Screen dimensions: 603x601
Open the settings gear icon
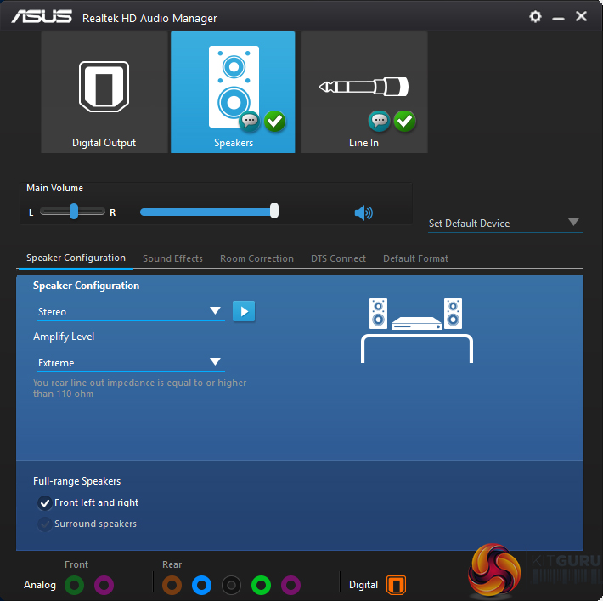click(535, 16)
